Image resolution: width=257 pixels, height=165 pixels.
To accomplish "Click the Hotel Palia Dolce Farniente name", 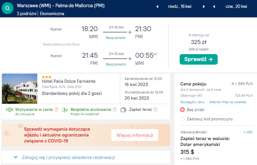I will point(68,81).
